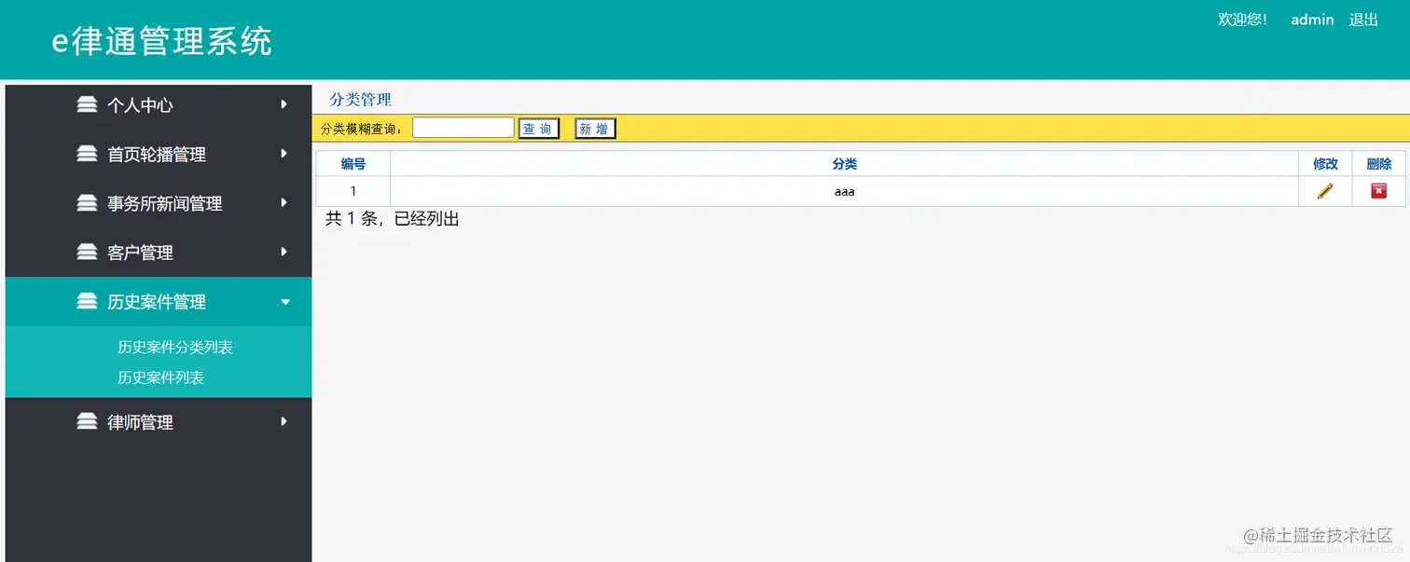The image size is (1410, 562).
Task: Focus the 分类模糊查询 input field
Action: click(x=463, y=128)
